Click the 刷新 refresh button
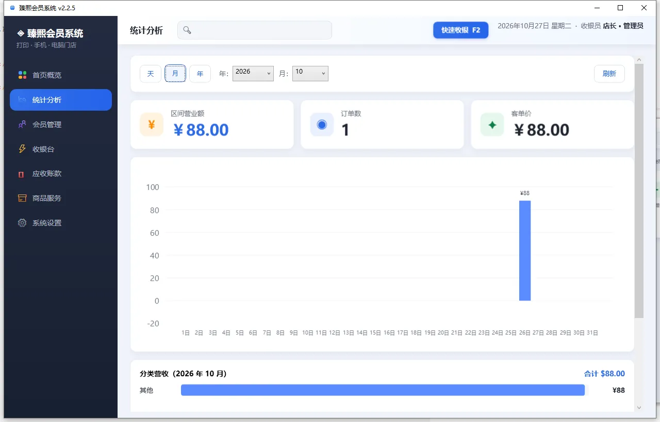The width and height of the screenshot is (660, 422). (609, 74)
